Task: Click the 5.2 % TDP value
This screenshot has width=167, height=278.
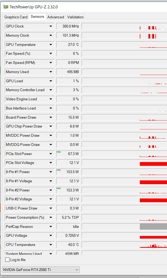Action: point(68,218)
